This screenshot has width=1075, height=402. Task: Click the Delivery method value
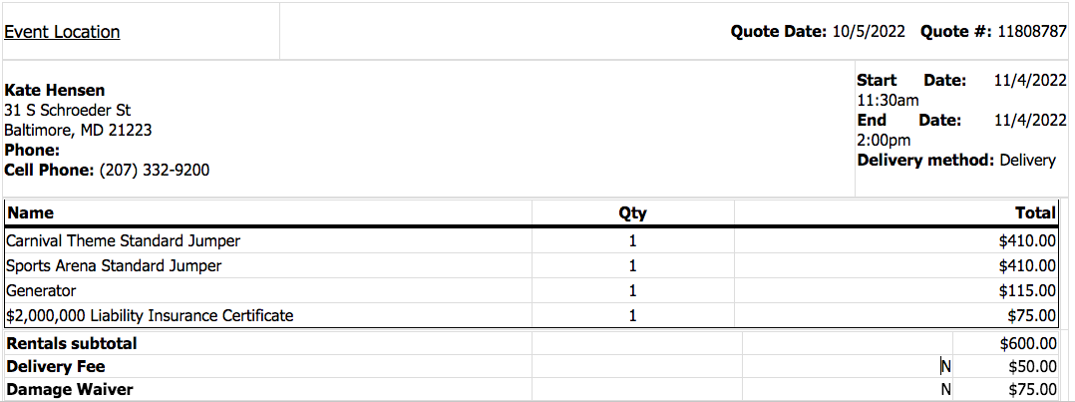pos(1027,161)
